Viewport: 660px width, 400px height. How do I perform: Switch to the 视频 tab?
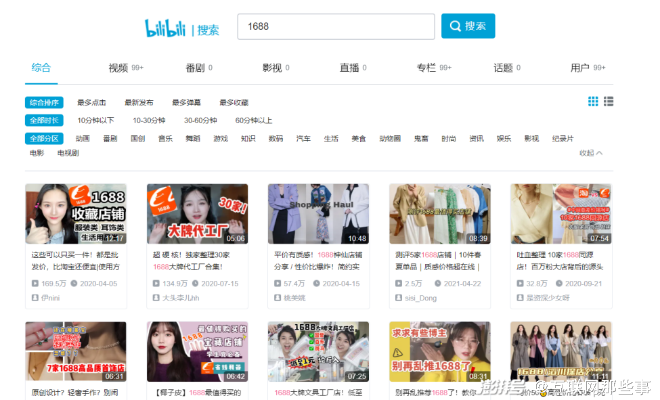click(x=119, y=68)
